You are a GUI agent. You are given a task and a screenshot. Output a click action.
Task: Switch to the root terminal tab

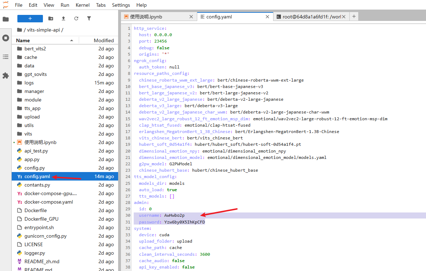coord(311,16)
